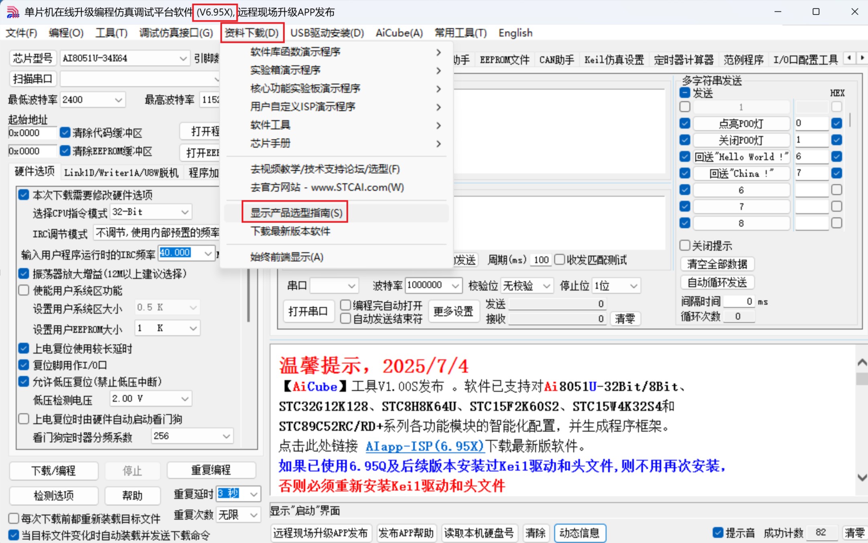Switch to 硬件选项 tab
This screenshot has height=543, width=868.
click(35, 171)
